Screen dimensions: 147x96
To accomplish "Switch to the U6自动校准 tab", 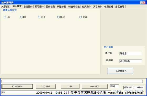I will tap(74, 7).
